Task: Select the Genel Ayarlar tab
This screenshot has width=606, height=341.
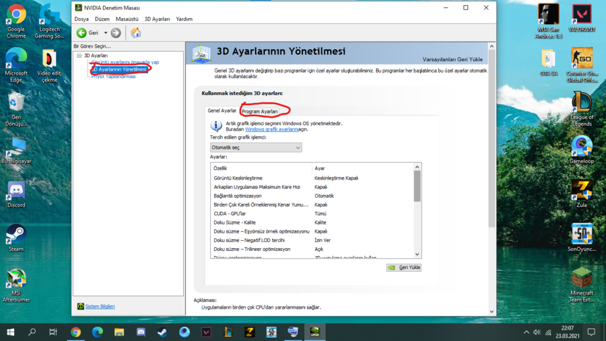Action: point(222,110)
